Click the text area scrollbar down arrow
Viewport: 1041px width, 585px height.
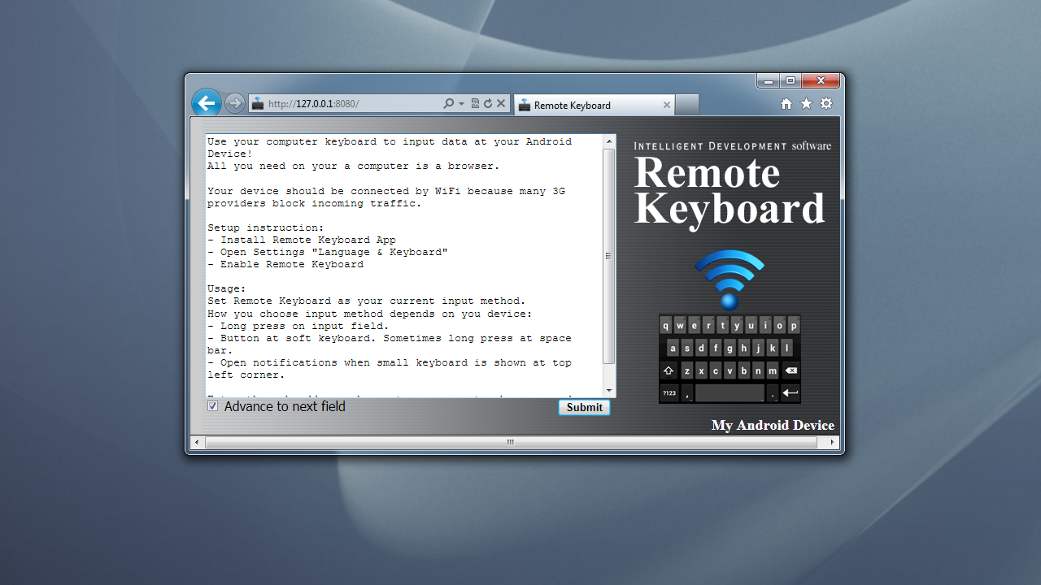pyautogui.click(x=608, y=391)
